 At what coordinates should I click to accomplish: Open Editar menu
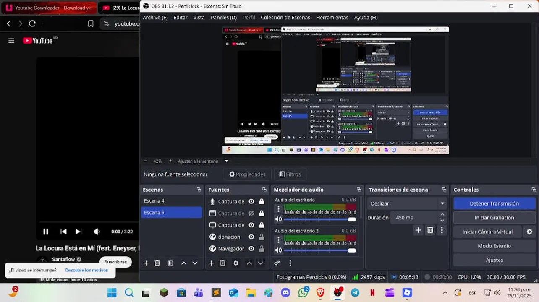tap(181, 17)
